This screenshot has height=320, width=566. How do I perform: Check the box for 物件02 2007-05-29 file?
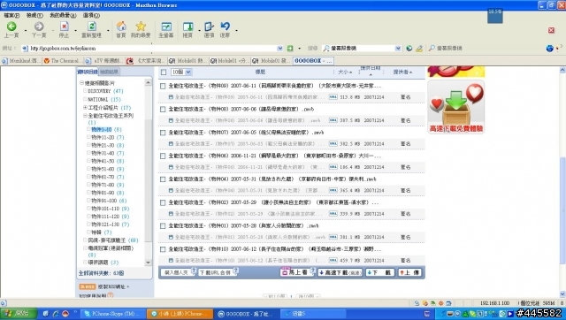163,202
